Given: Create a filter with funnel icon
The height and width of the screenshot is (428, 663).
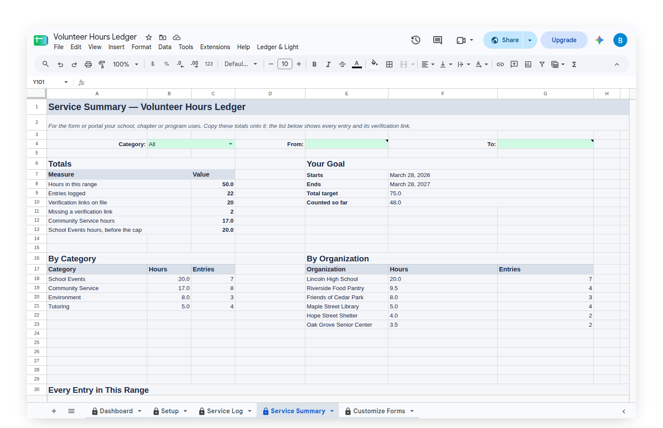Looking at the screenshot, I should click(542, 64).
